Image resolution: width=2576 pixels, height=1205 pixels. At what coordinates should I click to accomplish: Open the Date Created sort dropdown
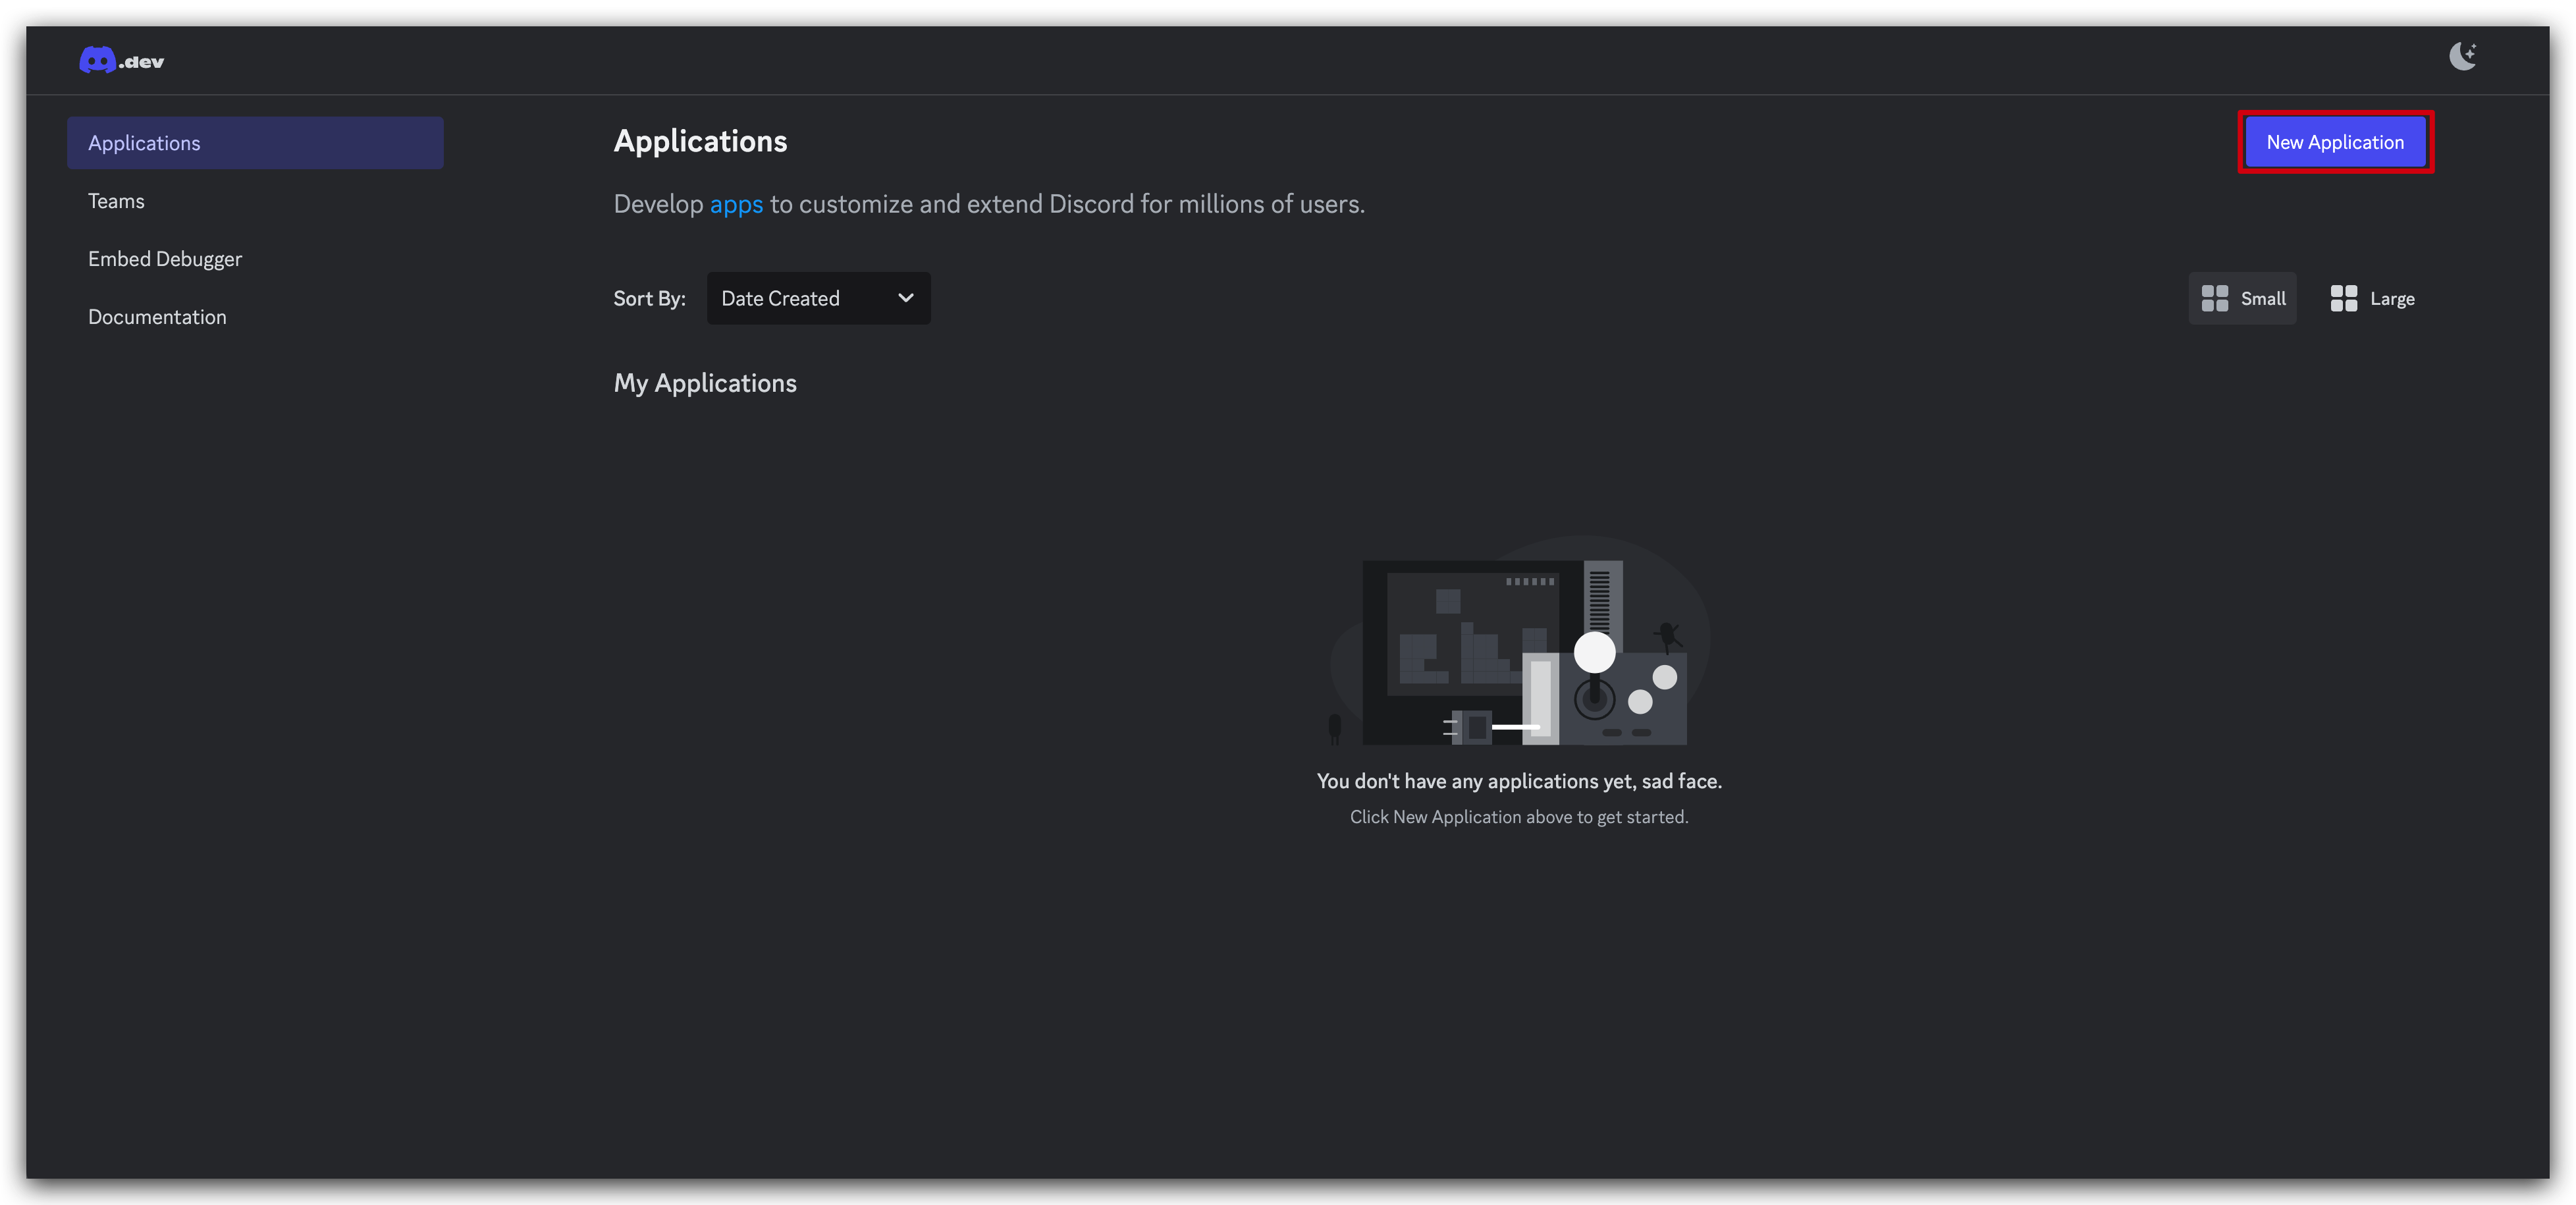click(x=818, y=298)
